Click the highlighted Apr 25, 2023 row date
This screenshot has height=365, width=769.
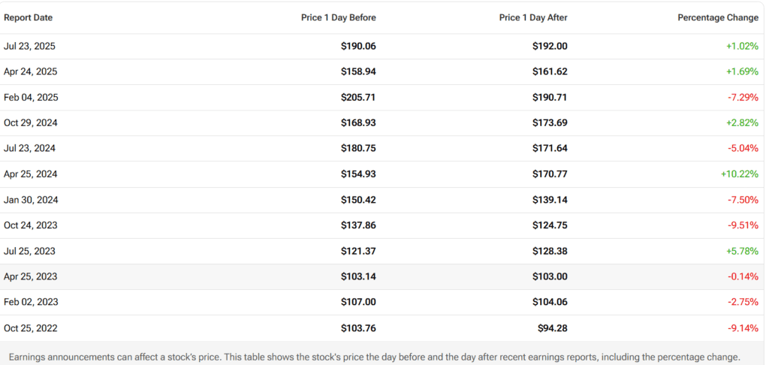30,276
